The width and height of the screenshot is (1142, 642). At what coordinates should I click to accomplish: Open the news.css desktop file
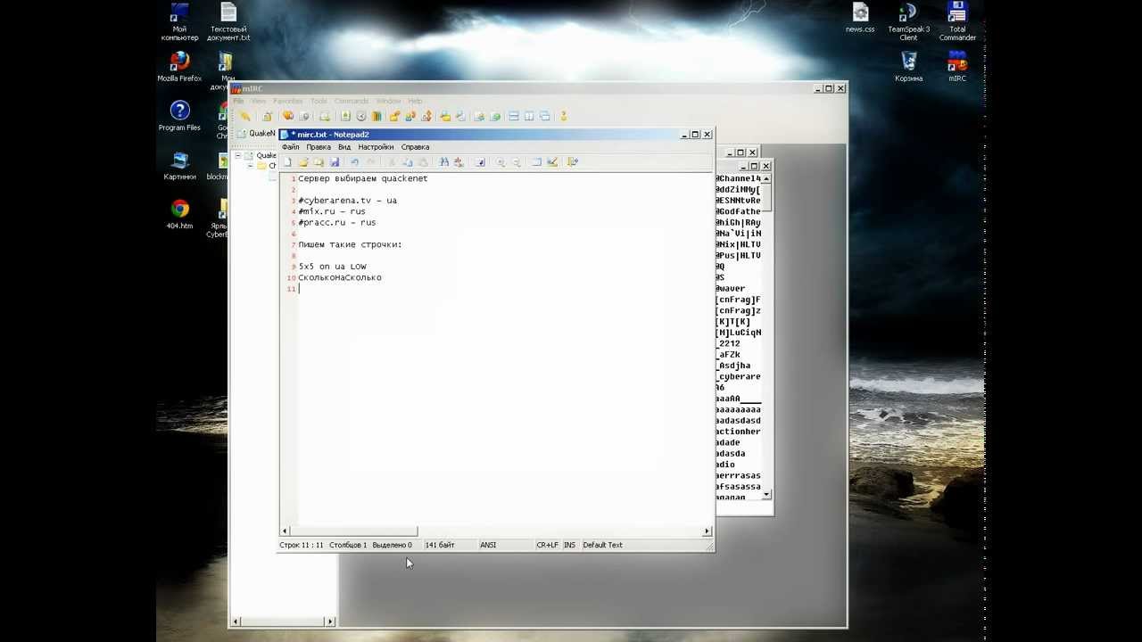click(860, 18)
